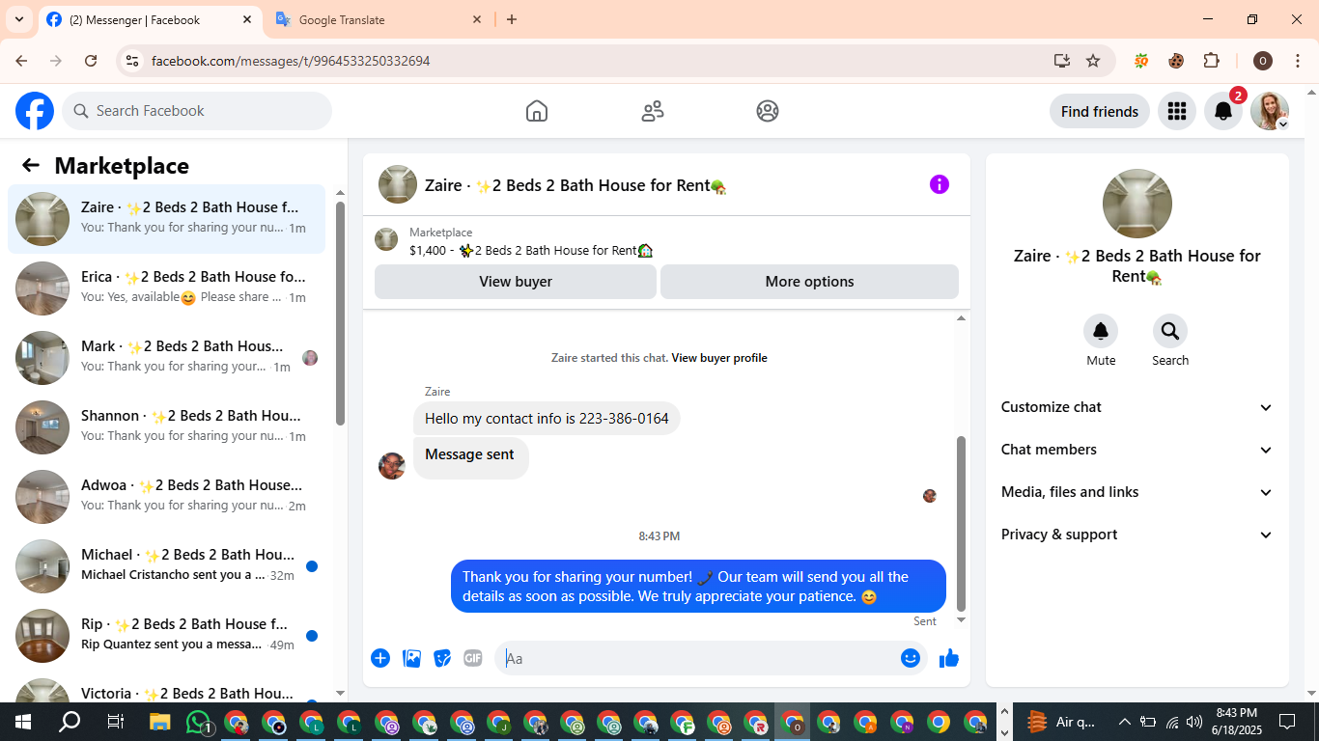Click the conversation list scrollbar
The width and height of the screenshot is (1319, 741).
[x=340, y=314]
